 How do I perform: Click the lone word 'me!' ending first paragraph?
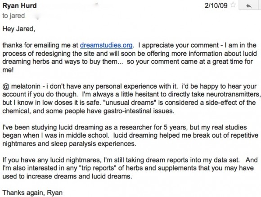[8, 70]
